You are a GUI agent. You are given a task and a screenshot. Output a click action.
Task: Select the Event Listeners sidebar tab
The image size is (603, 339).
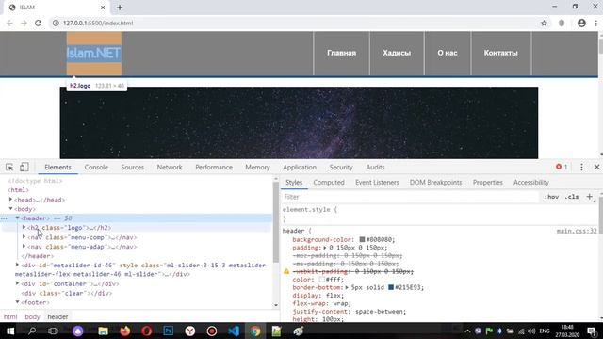tap(377, 182)
